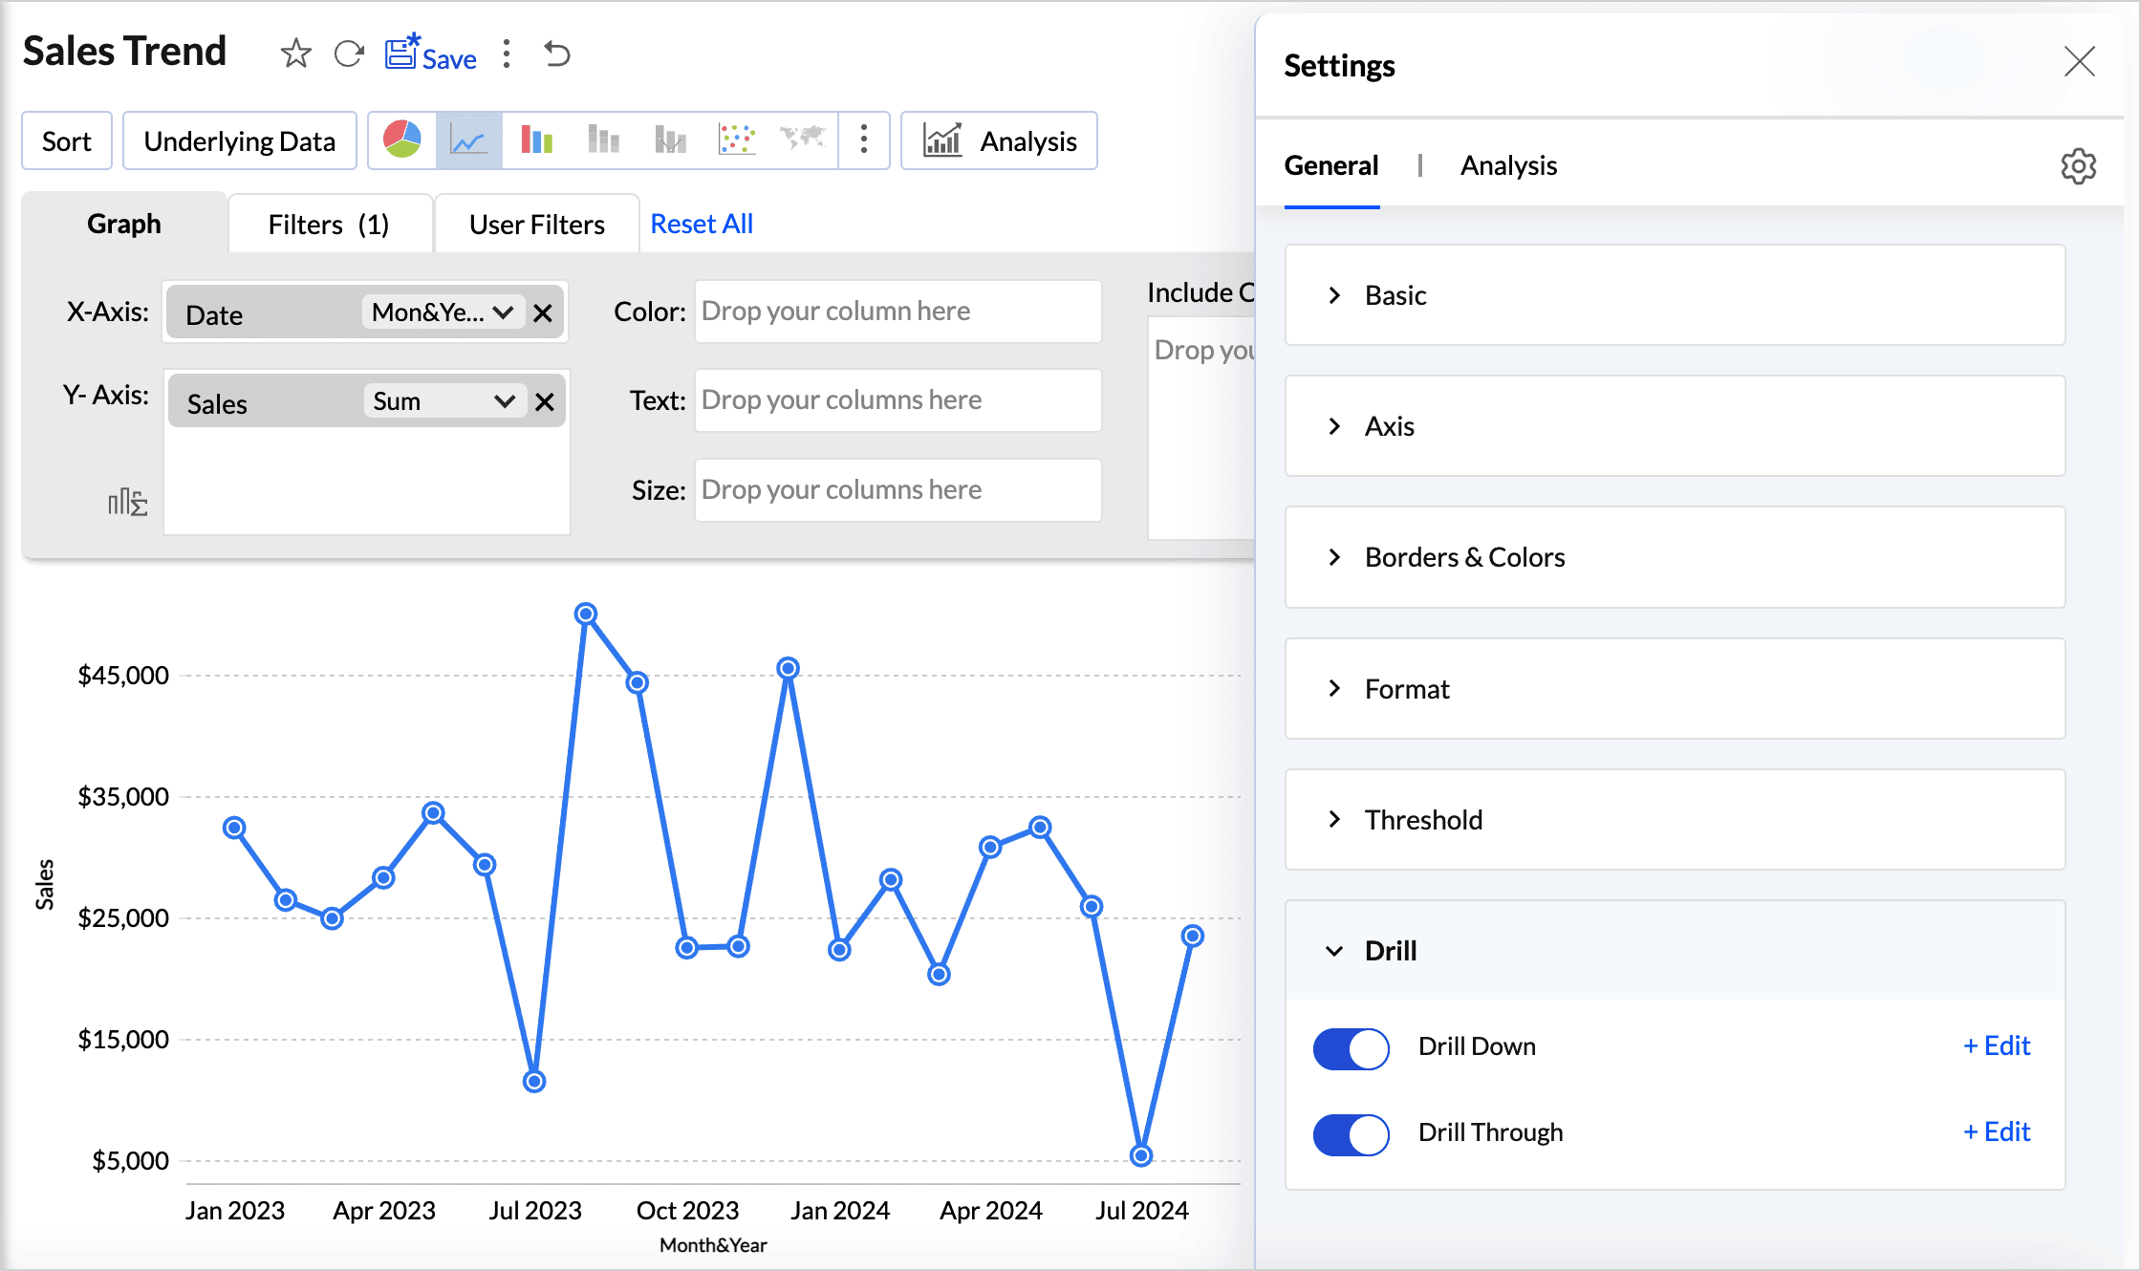Open the settings gear in the Settings panel
Viewport: 2141px width, 1271px height.
point(2079,165)
